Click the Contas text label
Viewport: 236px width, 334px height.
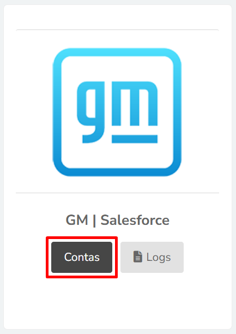pyautogui.click(x=82, y=257)
